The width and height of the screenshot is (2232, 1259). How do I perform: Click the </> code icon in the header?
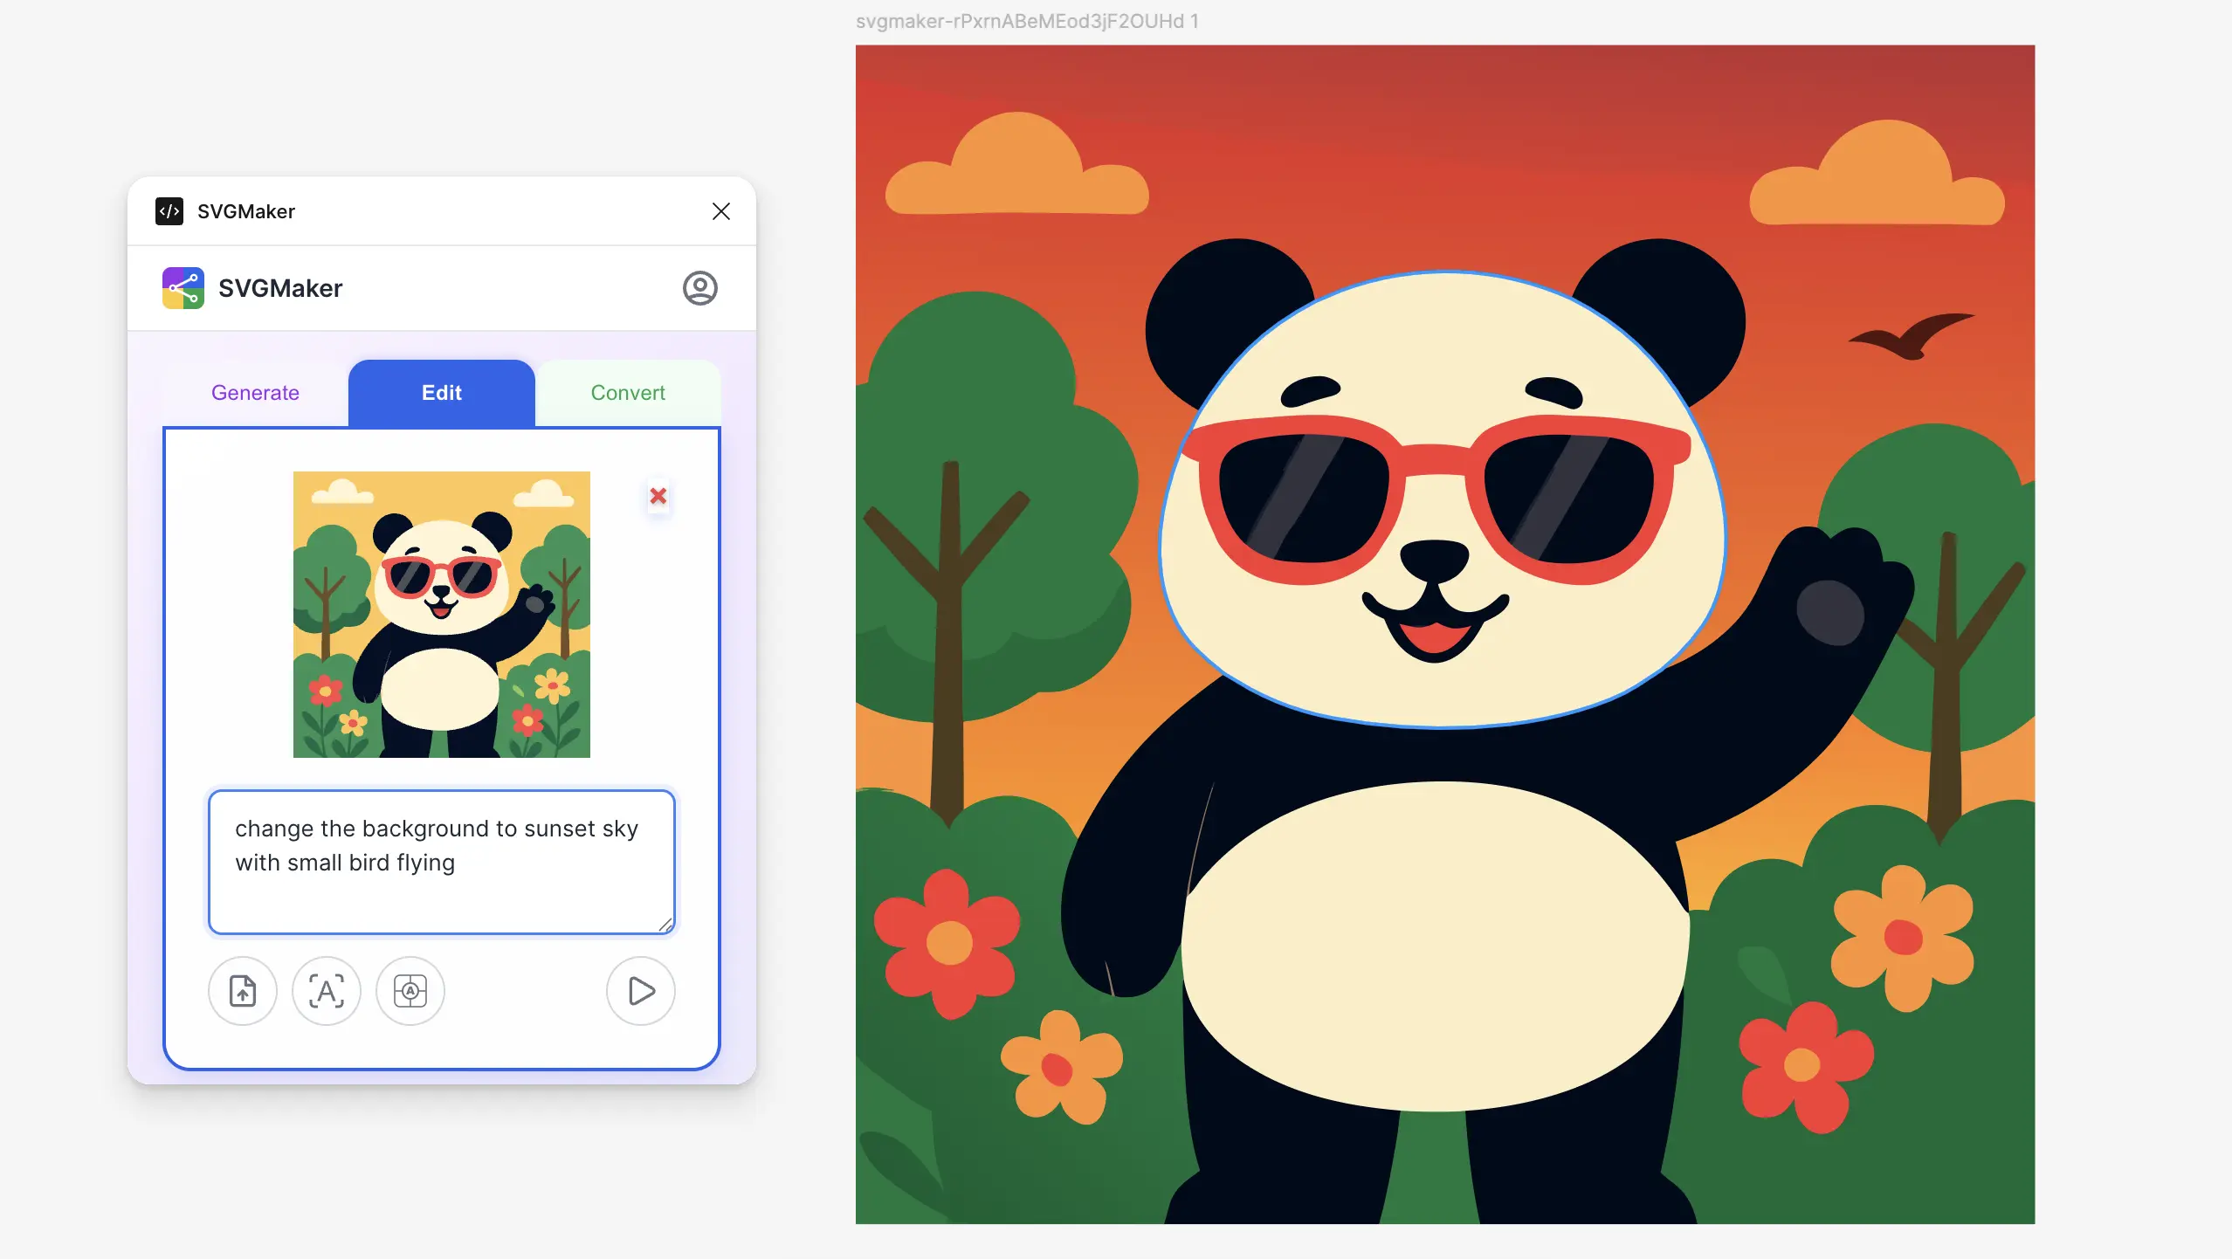(169, 211)
